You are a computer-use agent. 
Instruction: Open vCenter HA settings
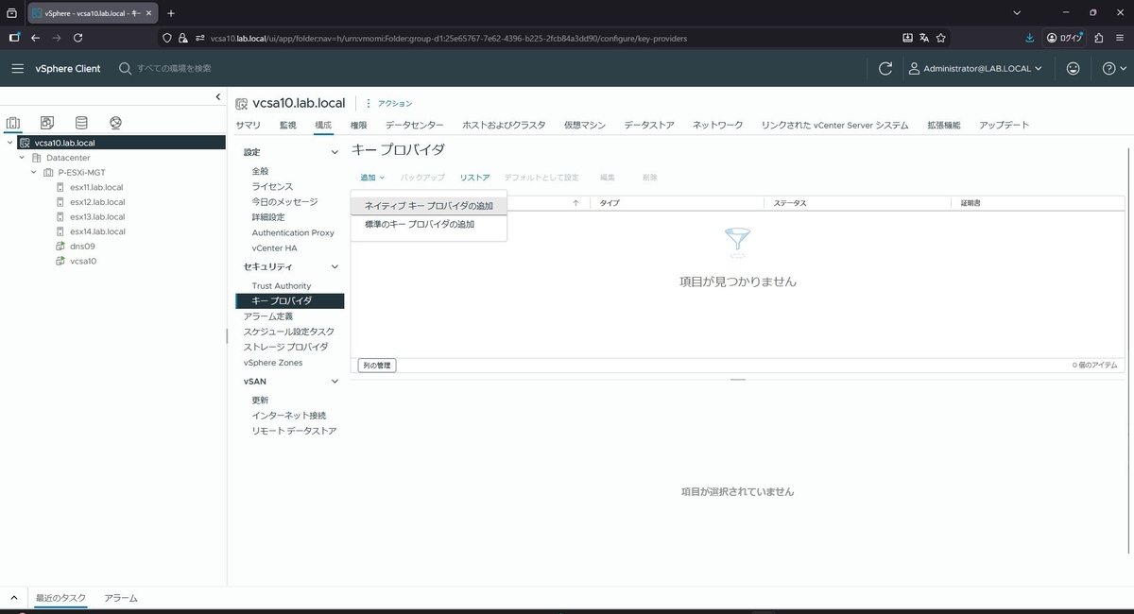[x=274, y=247]
